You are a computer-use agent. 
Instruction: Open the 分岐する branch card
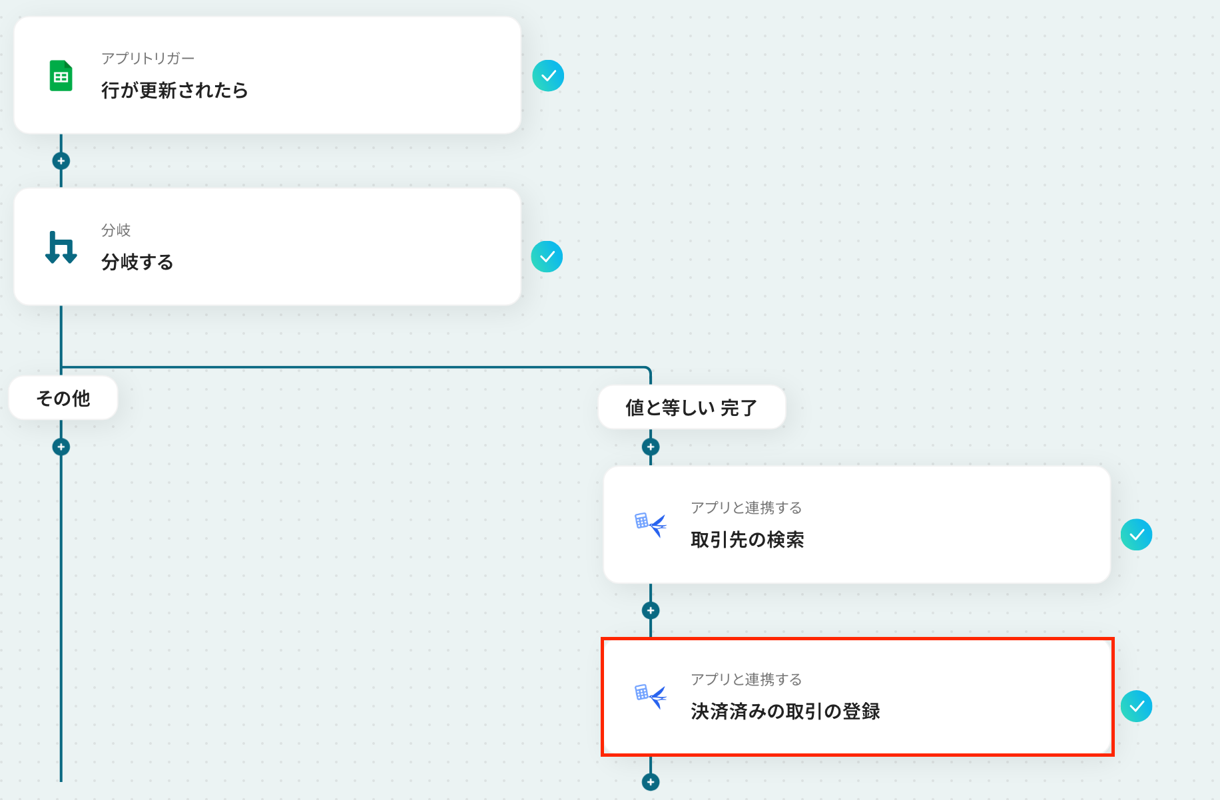(x=267, y=247)
